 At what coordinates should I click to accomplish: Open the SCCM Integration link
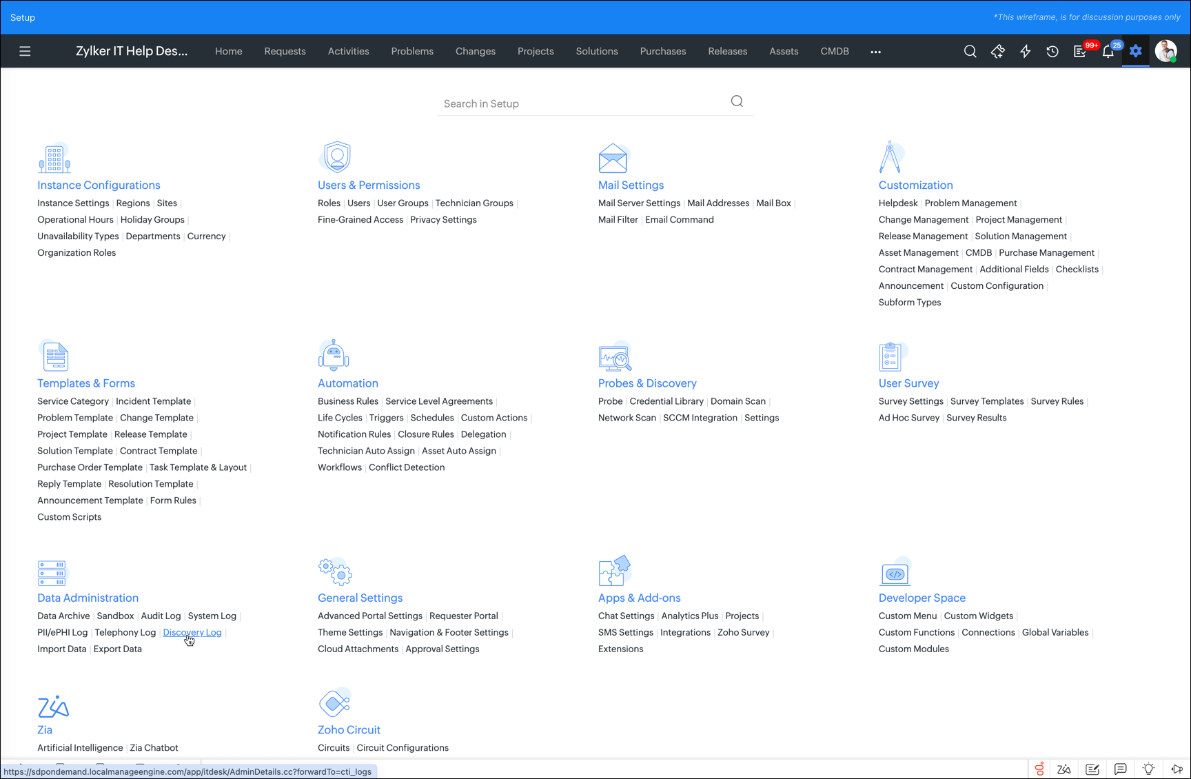(700, 417)
